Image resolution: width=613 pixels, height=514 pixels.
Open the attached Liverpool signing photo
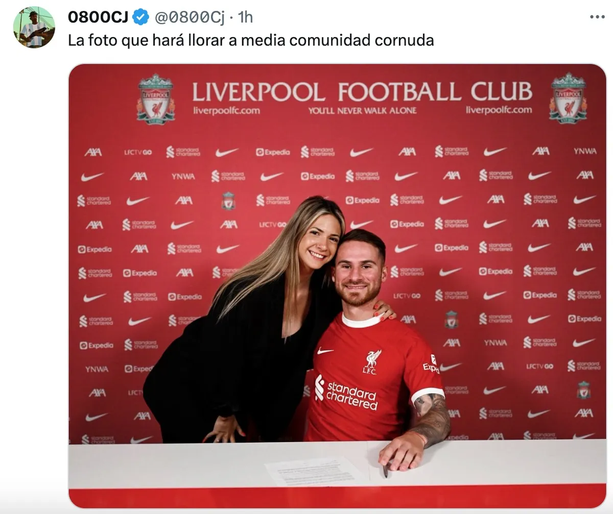click(x=337, y=286)
